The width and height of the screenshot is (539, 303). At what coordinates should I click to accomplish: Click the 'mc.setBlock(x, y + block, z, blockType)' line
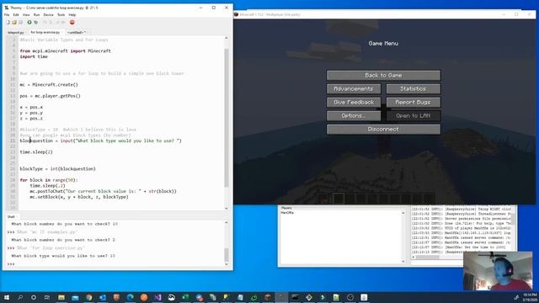79,197
